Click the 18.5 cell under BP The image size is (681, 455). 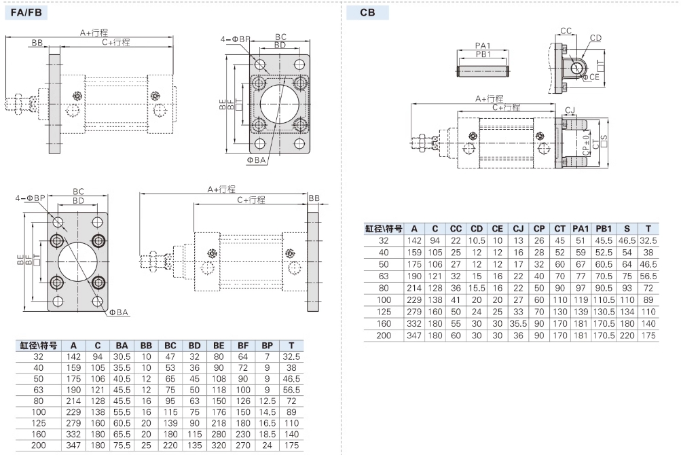tap(267, 434)
